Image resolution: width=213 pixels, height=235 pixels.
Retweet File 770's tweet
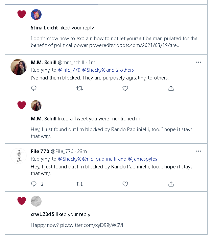80,184
